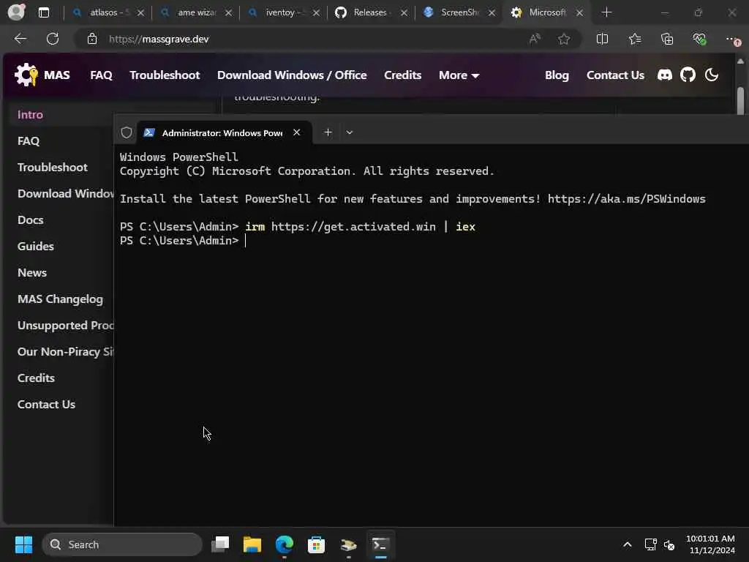Go back with the browser back arrow
749x562 pixels.
20,39
